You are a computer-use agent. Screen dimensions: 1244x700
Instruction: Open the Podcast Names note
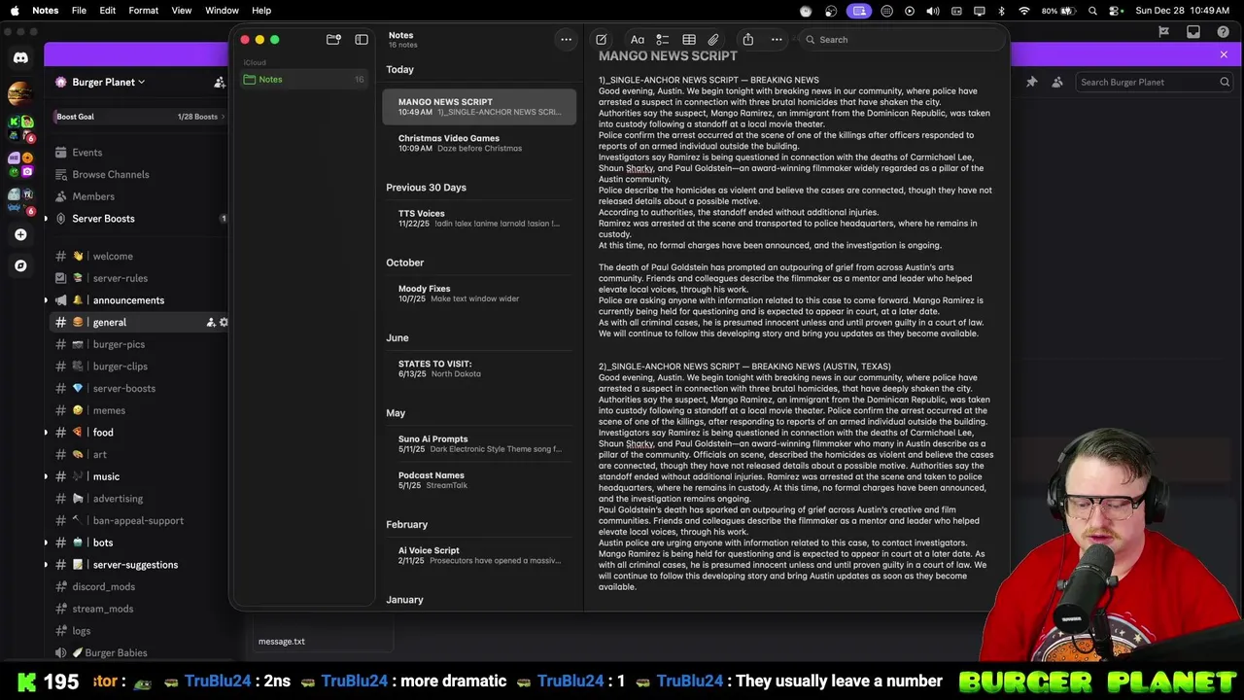tap(479, 480)
